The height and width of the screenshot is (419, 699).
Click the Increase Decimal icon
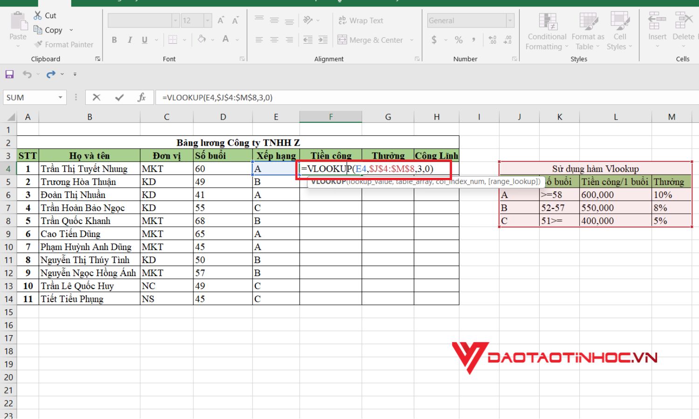click(492, 40)
